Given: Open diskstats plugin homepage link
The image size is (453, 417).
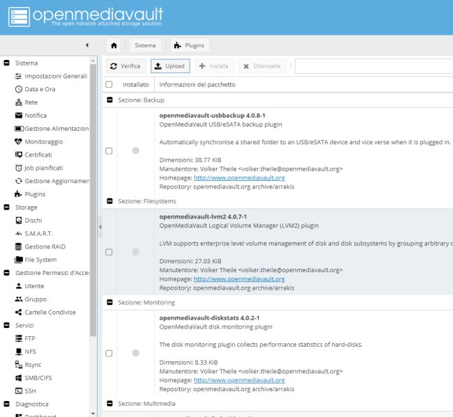Looking at the screenshot, I should point(239,380).
